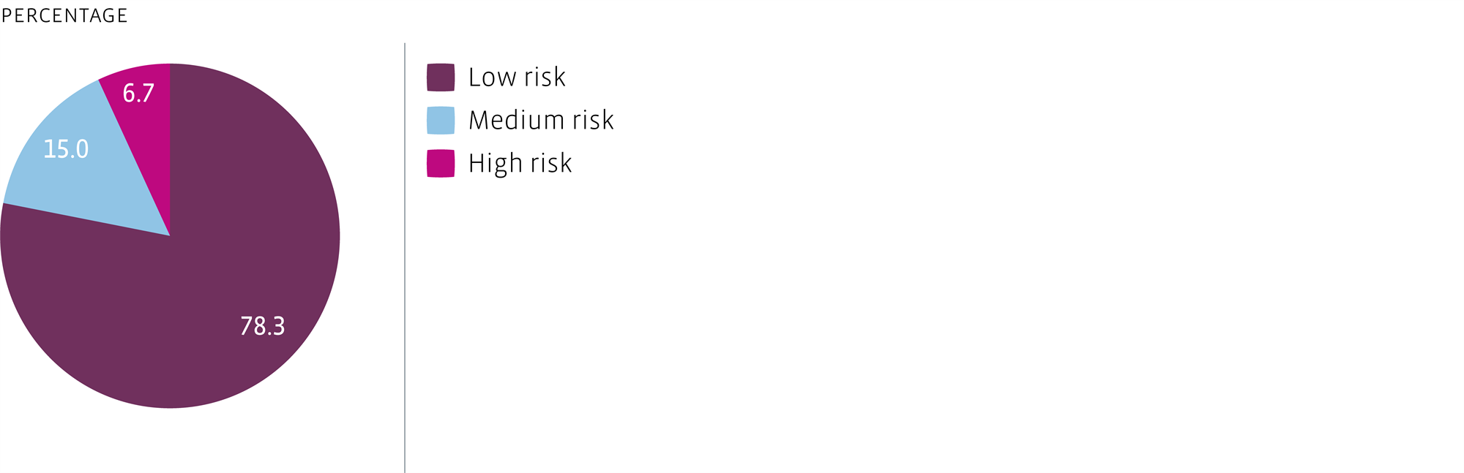Click 'risk' in the High risk legend entry
The width and height of the screenshot is (1464, 473).
(551, 164)
